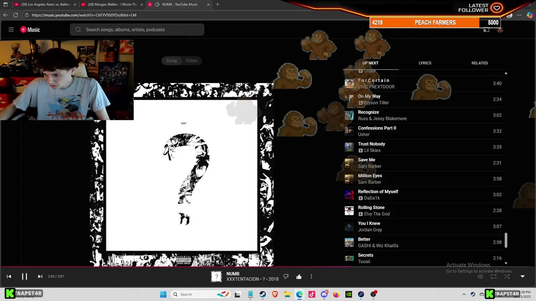
Task: Play Reflection of Myself by DaDa1k
Action: 423,195
